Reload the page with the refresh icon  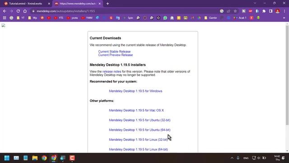coord(18,11)
